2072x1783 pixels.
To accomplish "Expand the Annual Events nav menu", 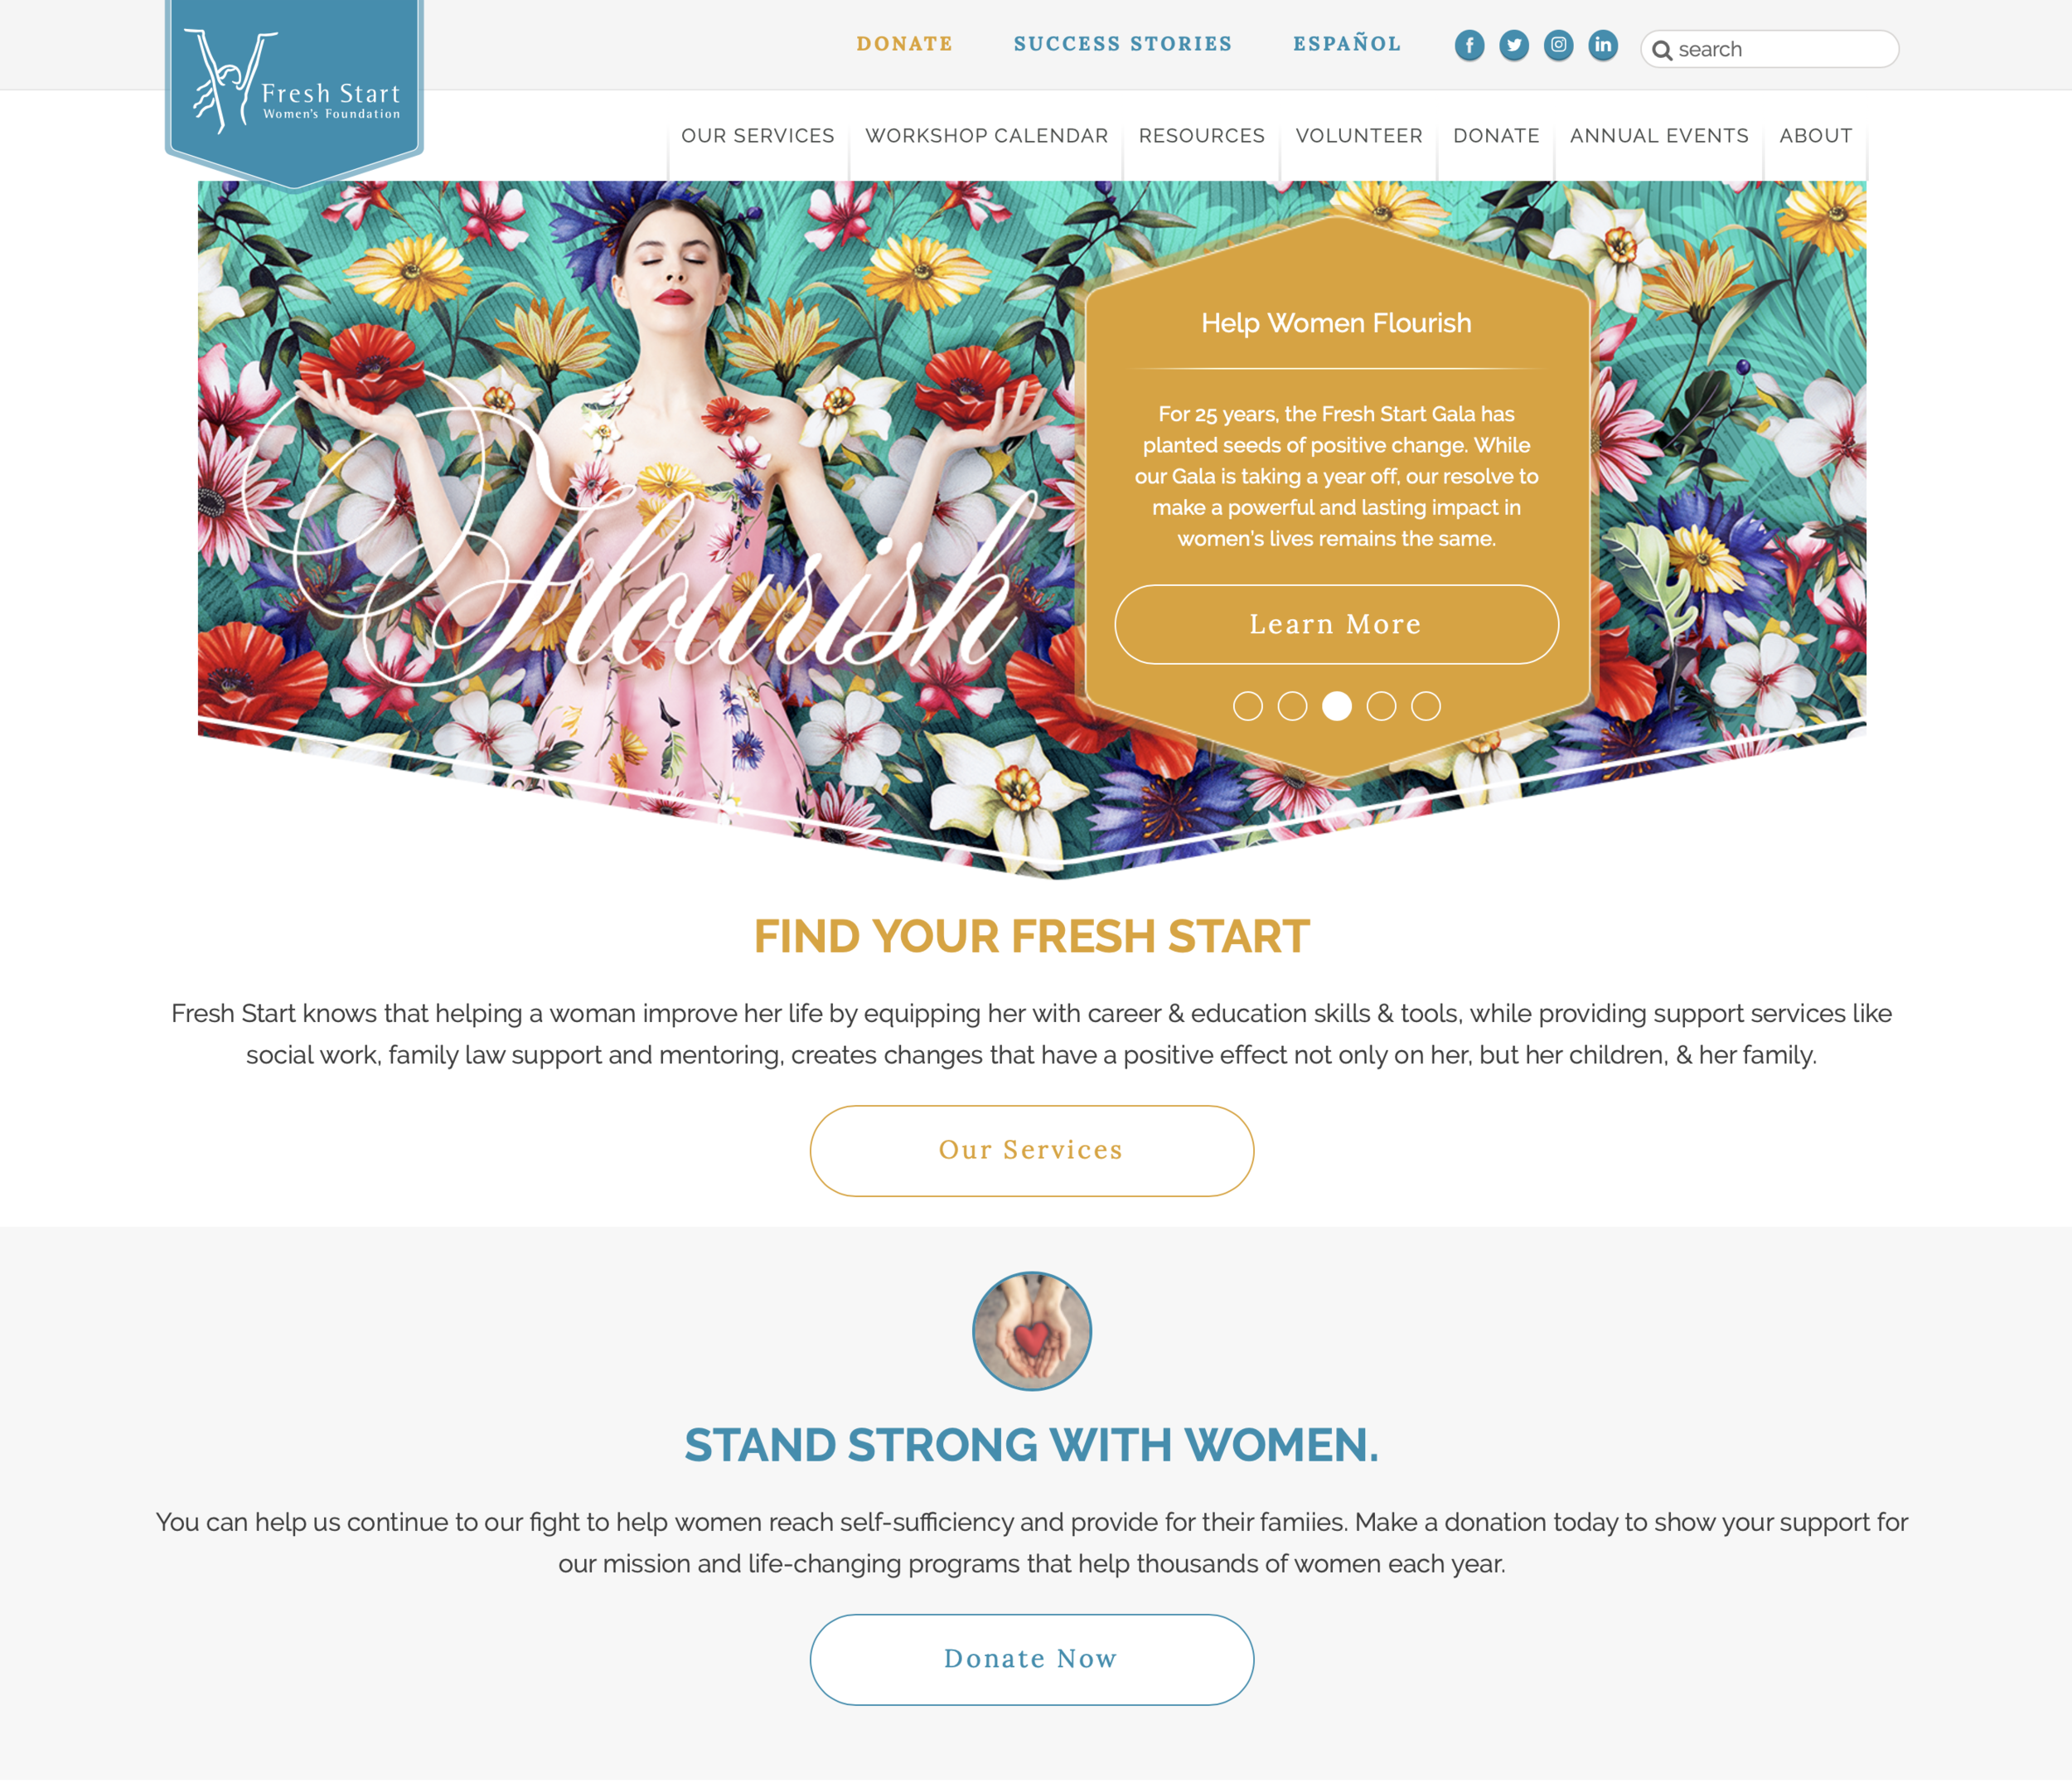I will click(1659, 136).
